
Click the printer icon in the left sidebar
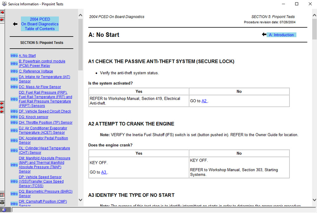pyautogui.click(x=2, y=202)
